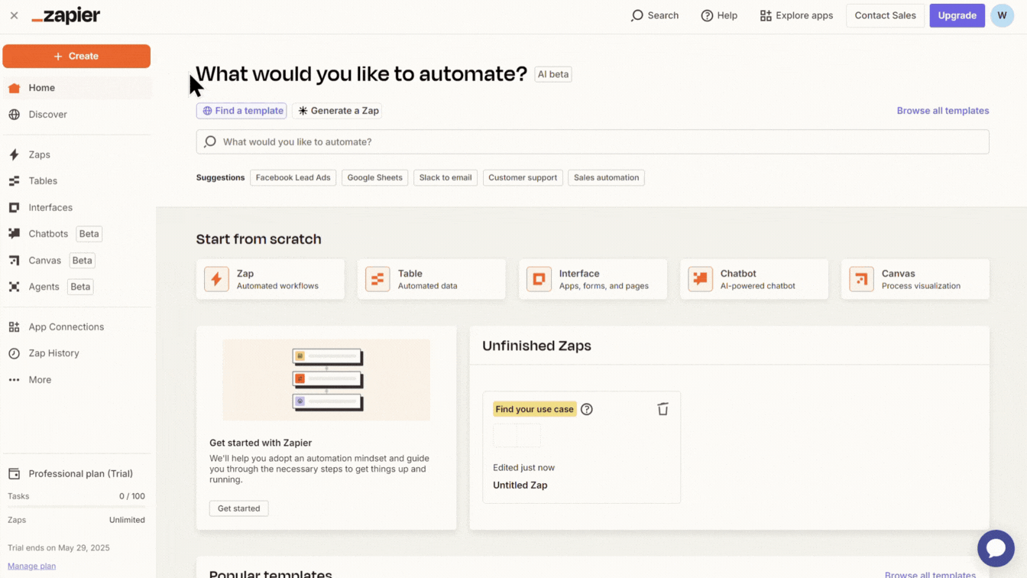Open the W user avatar menu
This screenshot has width=1027, height=578.
1002,15
